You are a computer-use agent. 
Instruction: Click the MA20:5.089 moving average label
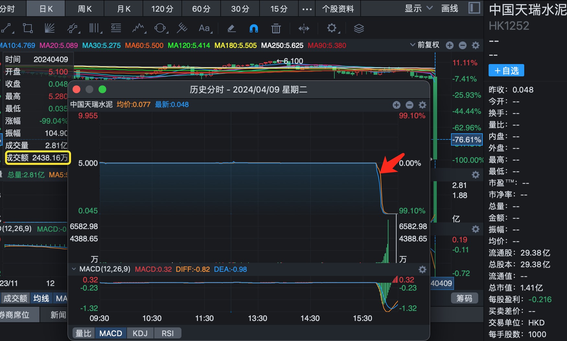pos(59,45)
